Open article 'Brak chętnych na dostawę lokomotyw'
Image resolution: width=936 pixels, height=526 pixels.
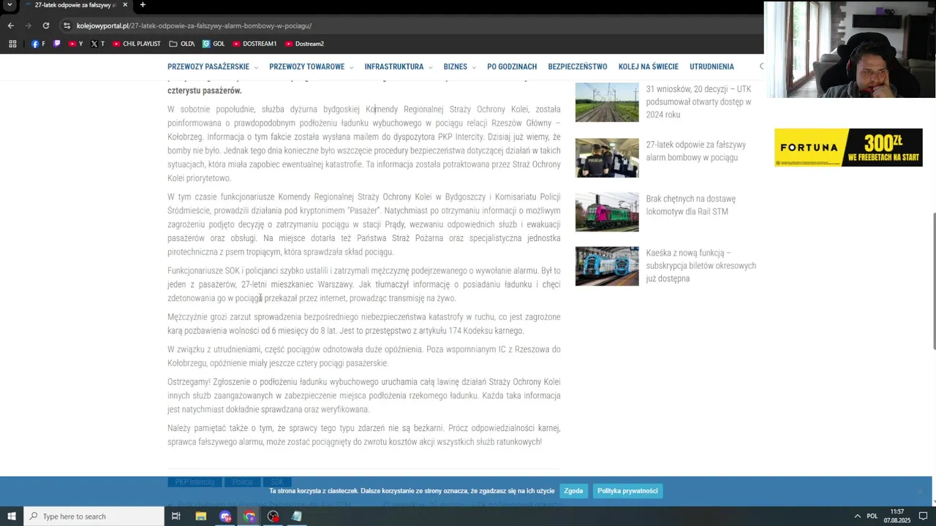click(x=691, y=205)
